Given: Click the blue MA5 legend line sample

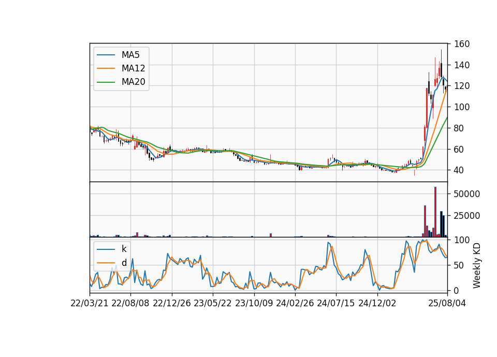Looking at the screenshot, I should (x=106, y=55).
